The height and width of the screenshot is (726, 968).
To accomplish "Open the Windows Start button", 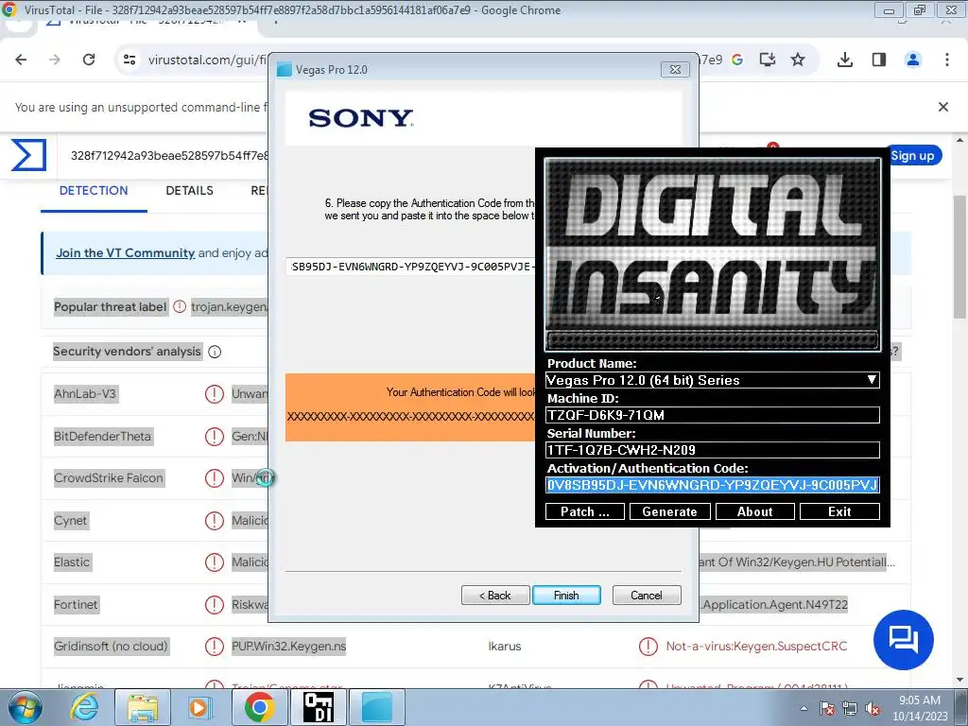I will (x=24, y=707).
